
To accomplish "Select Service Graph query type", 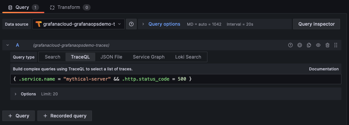I will (x=149, y=57).
